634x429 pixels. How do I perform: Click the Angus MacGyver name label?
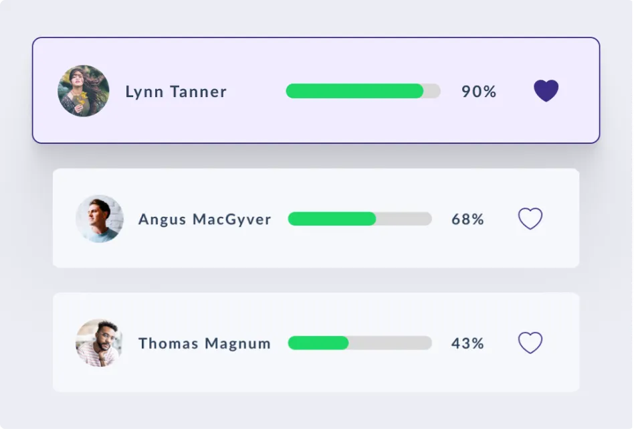pos(205,220)
